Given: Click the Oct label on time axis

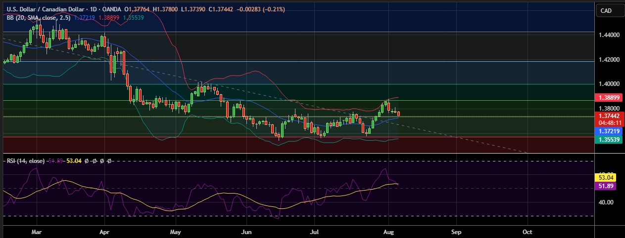Looking at the screenshot, I should (x=527, y=231).
